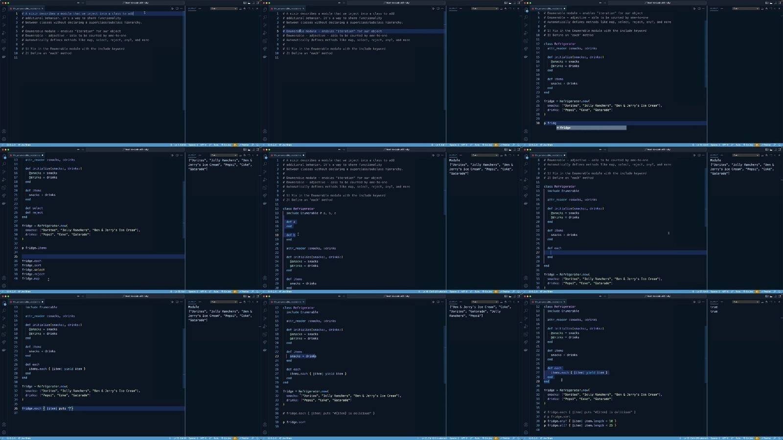The width and height of the screenshot is (783, 440).
Task: Click Prettier in the top-right window's status bar
Action: pyautogui.click(x=767, y=145)
